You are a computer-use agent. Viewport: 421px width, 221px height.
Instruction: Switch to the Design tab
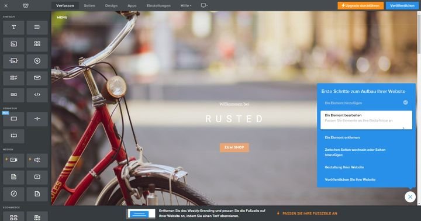(x=111, y=6)
